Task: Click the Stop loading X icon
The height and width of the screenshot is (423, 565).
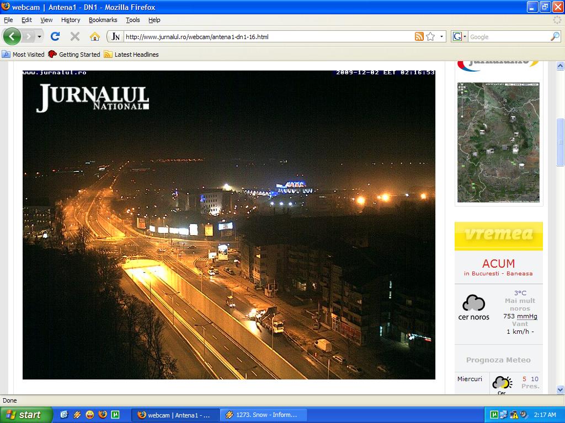Action: pyautogui.click(x=75, y=36)
